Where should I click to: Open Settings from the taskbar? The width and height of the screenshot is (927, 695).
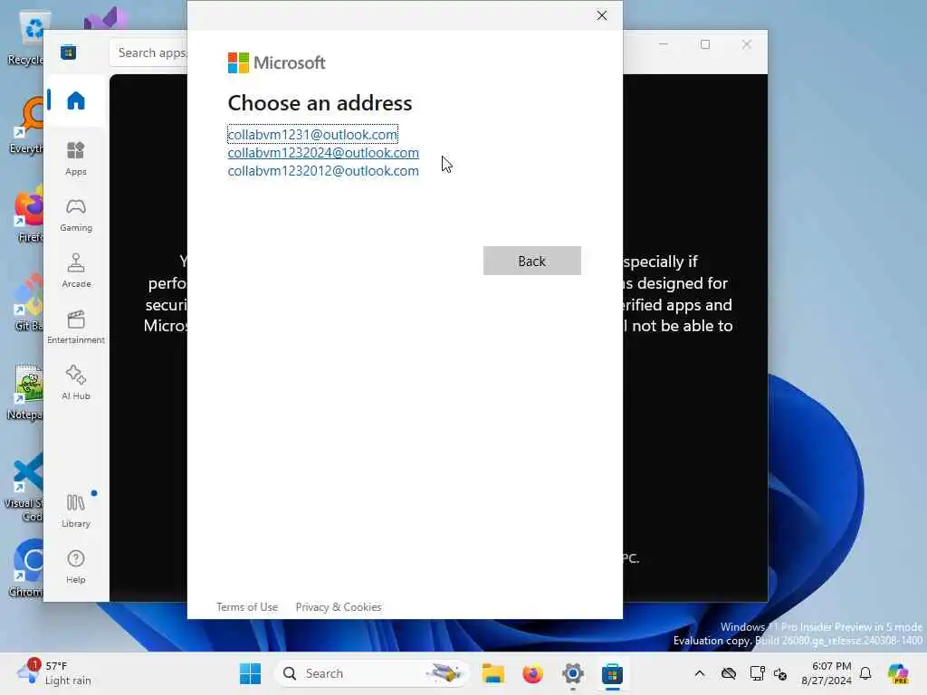[x=572, y=673]
